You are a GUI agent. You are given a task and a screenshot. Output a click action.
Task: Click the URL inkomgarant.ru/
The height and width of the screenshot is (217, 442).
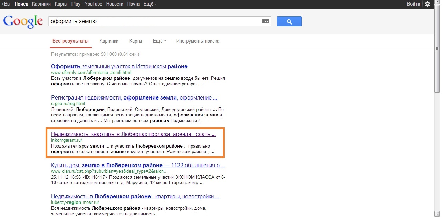pos(67,140)
